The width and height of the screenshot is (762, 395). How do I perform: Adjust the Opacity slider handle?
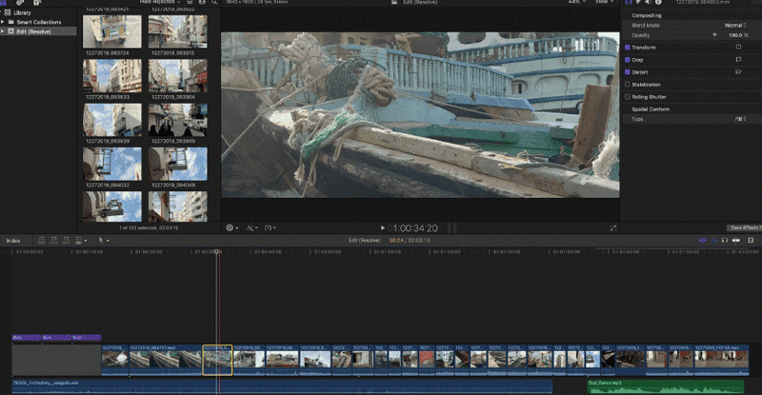(714, 34)
